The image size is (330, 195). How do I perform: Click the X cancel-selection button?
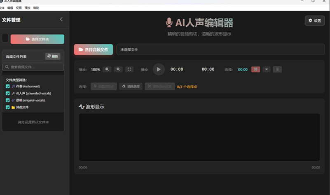coord(267,69)
